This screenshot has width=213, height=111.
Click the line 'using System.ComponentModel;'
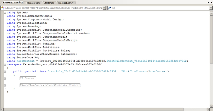pos(30,16)
